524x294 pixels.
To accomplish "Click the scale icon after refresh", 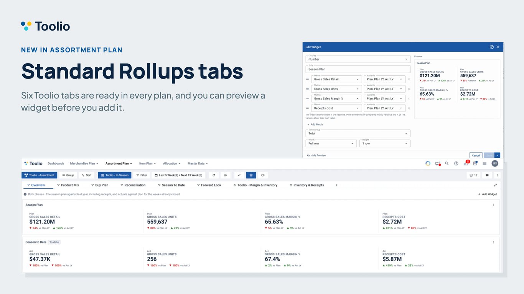I will (226, 175).
